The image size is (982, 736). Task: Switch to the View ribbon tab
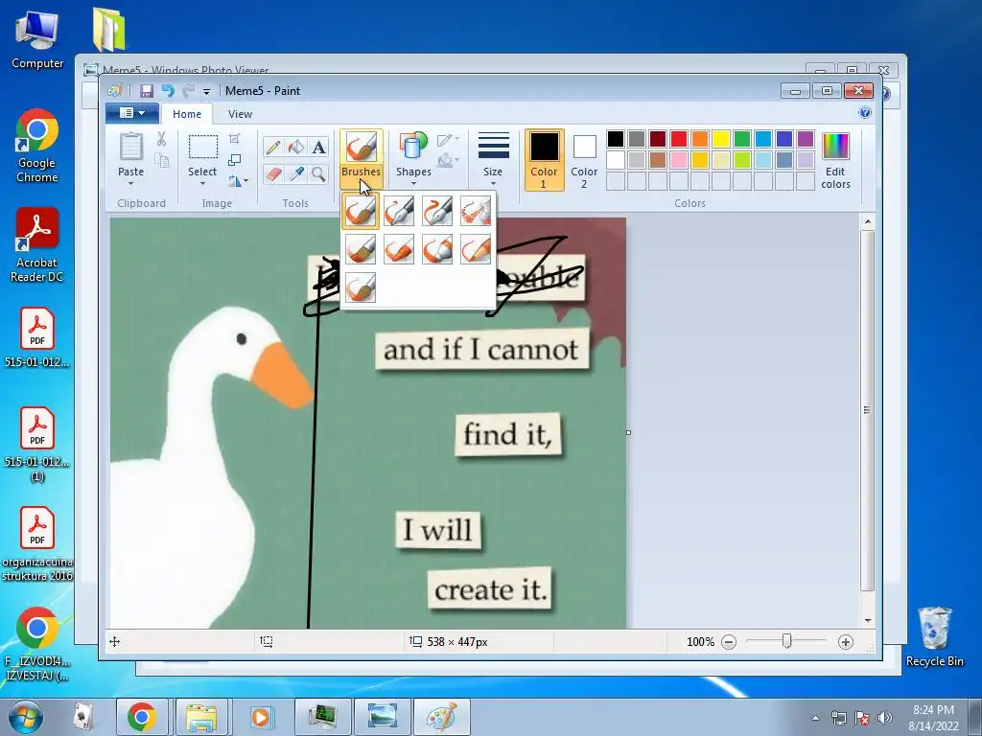point(240,114)
